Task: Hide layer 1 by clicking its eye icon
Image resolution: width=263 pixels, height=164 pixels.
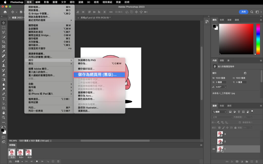Action: [x=214, y=149]
